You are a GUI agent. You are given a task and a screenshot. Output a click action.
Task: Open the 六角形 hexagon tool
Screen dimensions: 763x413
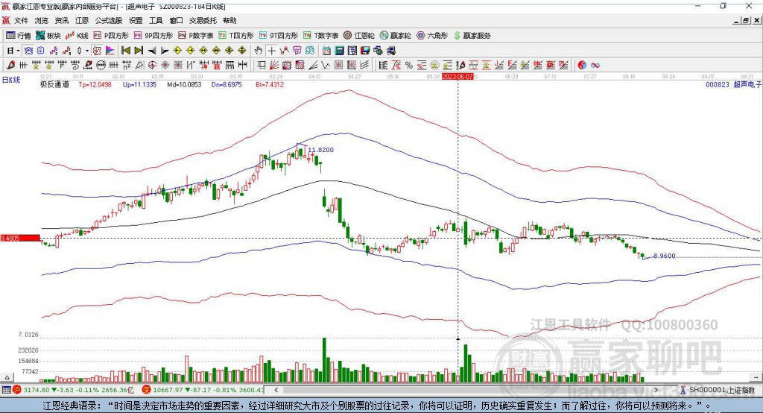(x=432, y=36)
